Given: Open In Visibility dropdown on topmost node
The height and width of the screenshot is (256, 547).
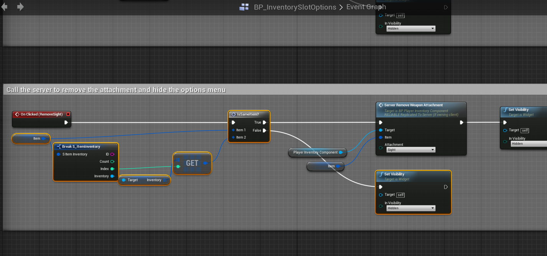Looking at the screenshot, I should (x=411, y=28).
